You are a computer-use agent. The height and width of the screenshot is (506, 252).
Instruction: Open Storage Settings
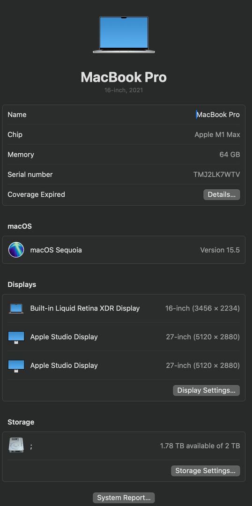click(206, 470)
